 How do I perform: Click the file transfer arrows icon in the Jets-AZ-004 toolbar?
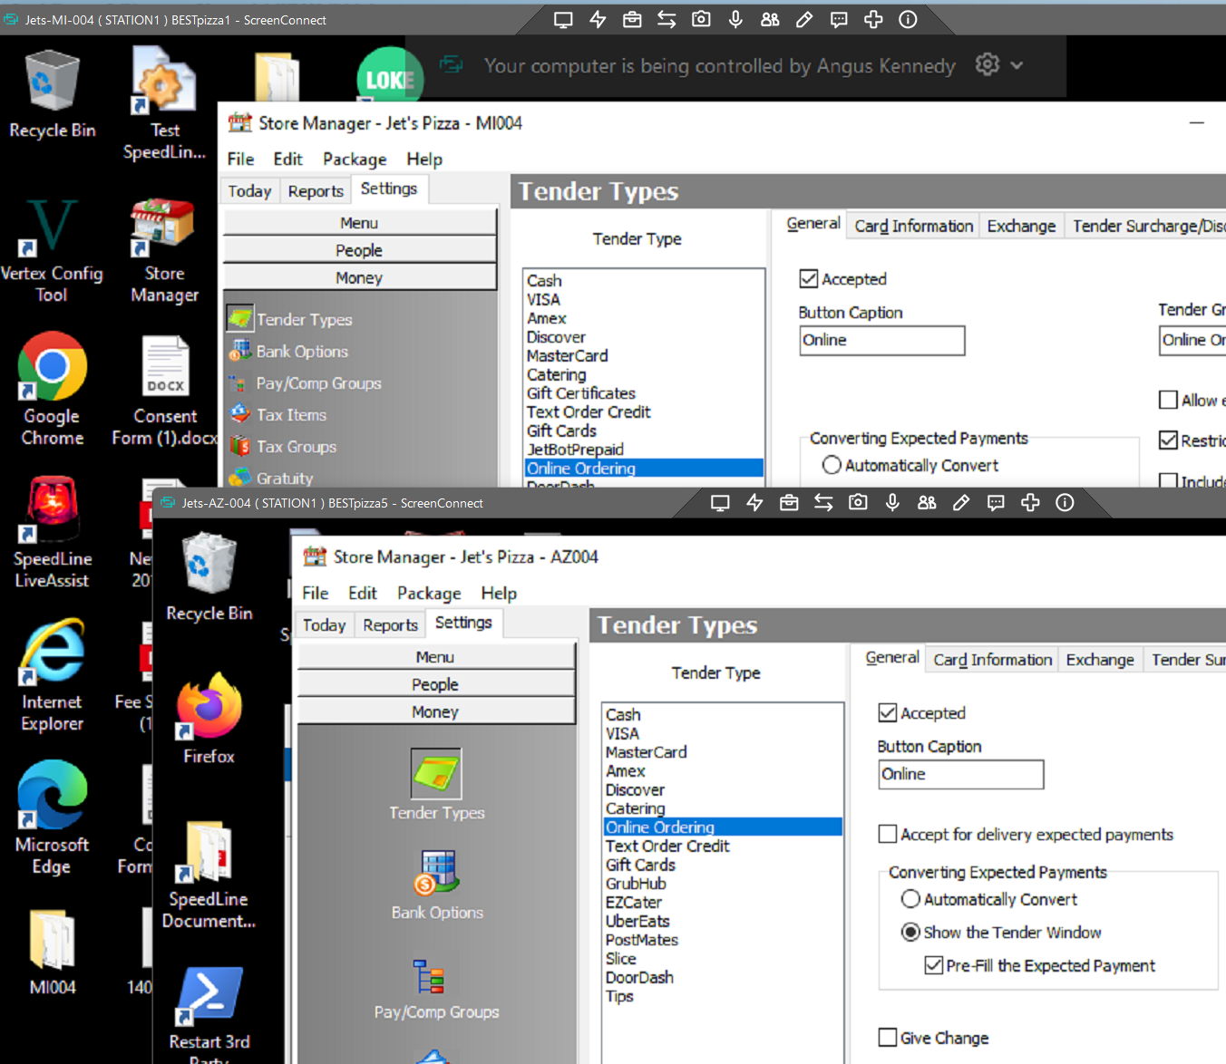(x=823, y=502)
